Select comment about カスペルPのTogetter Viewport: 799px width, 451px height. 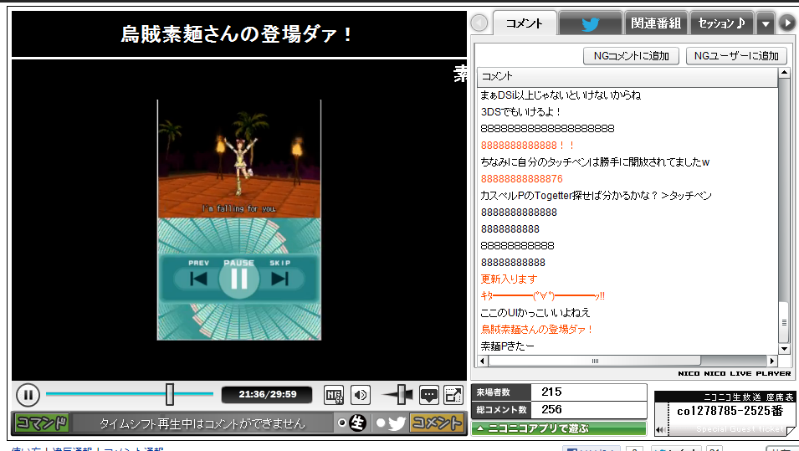596,195
